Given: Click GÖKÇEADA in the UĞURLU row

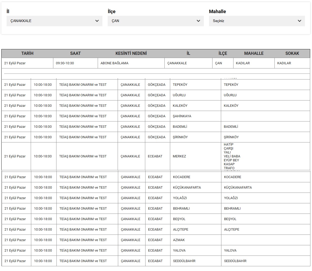Looking at the screenshot, I should coord(157,95).
